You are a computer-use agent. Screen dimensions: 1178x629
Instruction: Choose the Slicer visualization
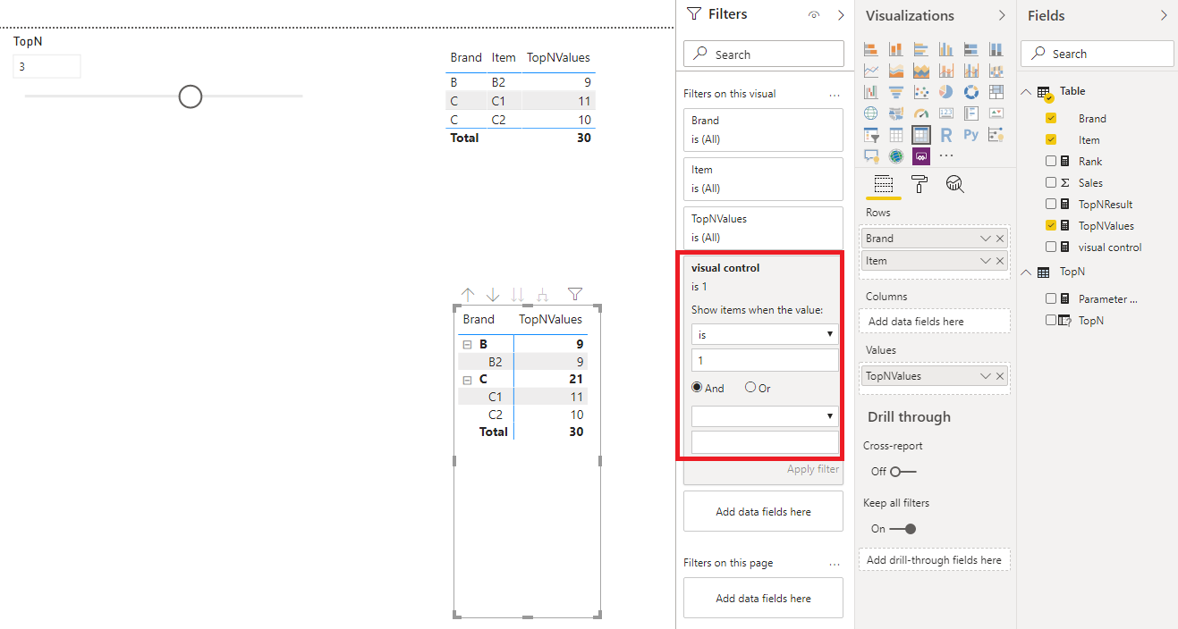tap(871, 135)
